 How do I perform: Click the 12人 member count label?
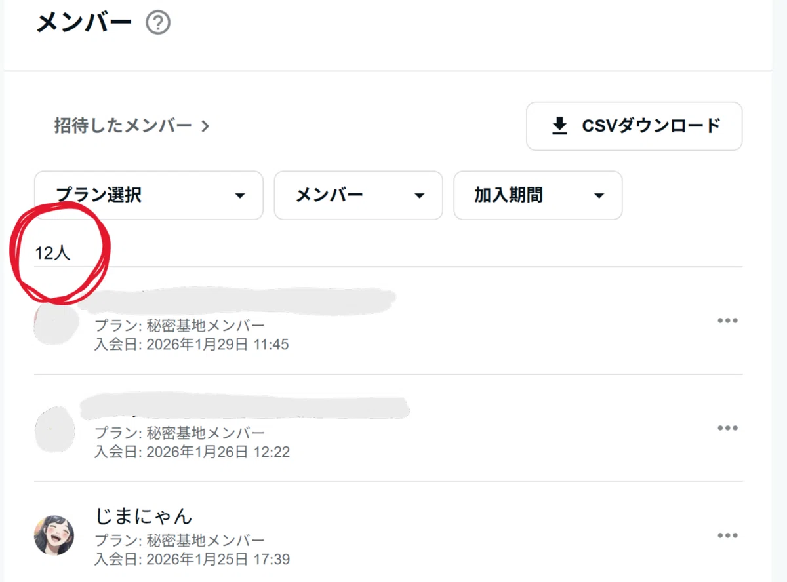click(x=52, y=254)
